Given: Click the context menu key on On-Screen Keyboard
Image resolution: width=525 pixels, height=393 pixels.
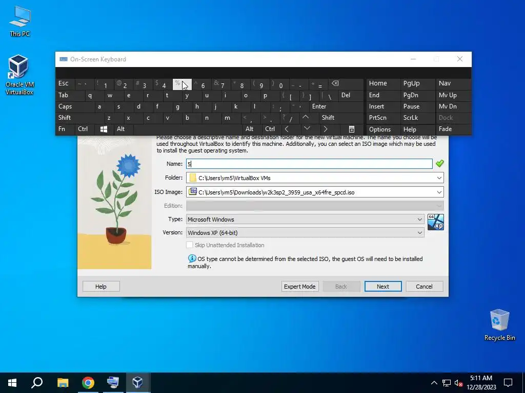Looking at the screenshot, I should [352, 129].
